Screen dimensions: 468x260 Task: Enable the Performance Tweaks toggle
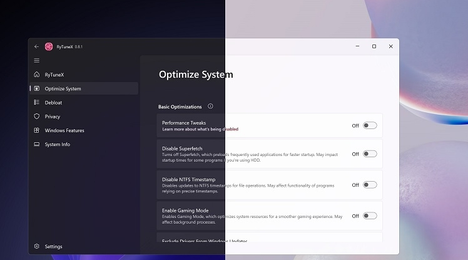370,125
